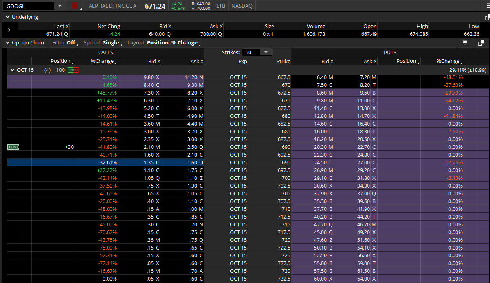
Task: Click the detach window icon in Underlying section
Action: coord(487,17)
